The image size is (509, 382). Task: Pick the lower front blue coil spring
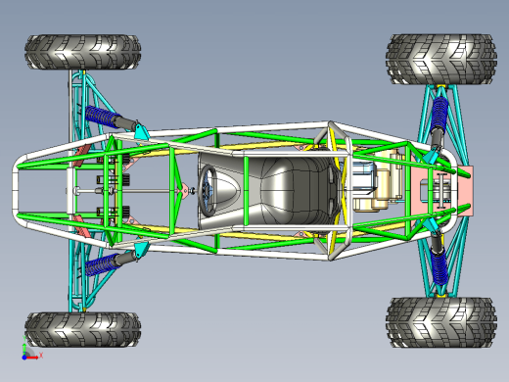click(101, 264)
